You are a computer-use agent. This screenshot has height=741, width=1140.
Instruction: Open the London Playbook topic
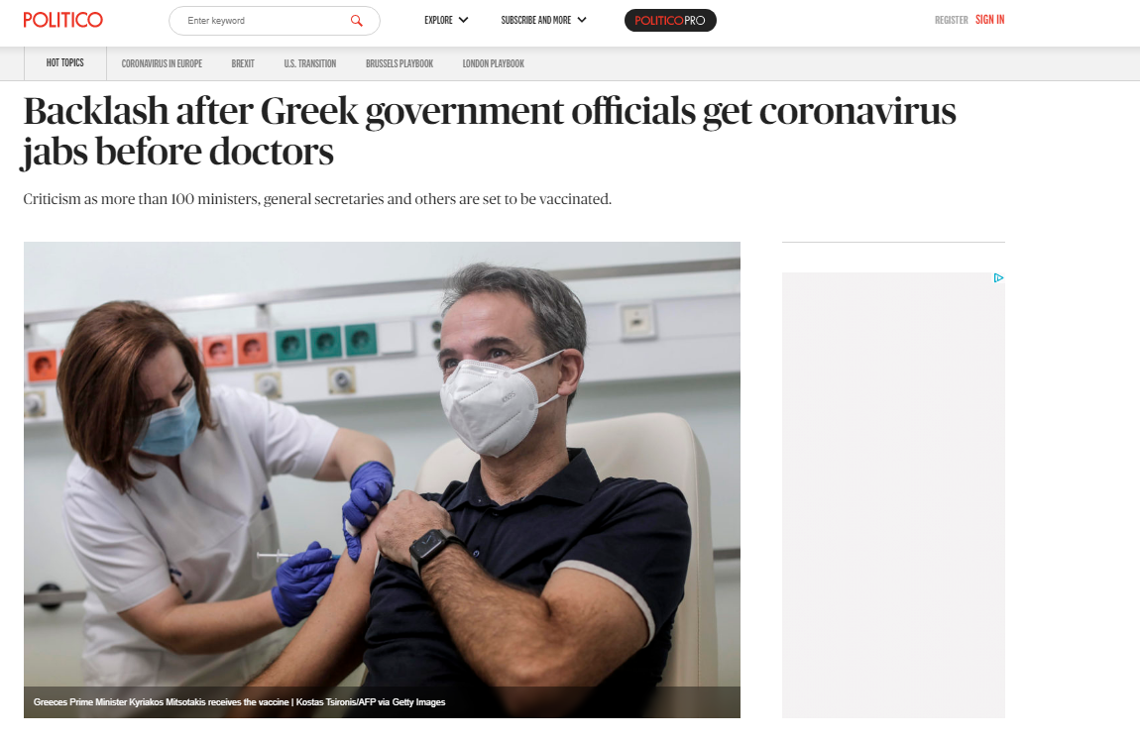click(x=493, y=64)
